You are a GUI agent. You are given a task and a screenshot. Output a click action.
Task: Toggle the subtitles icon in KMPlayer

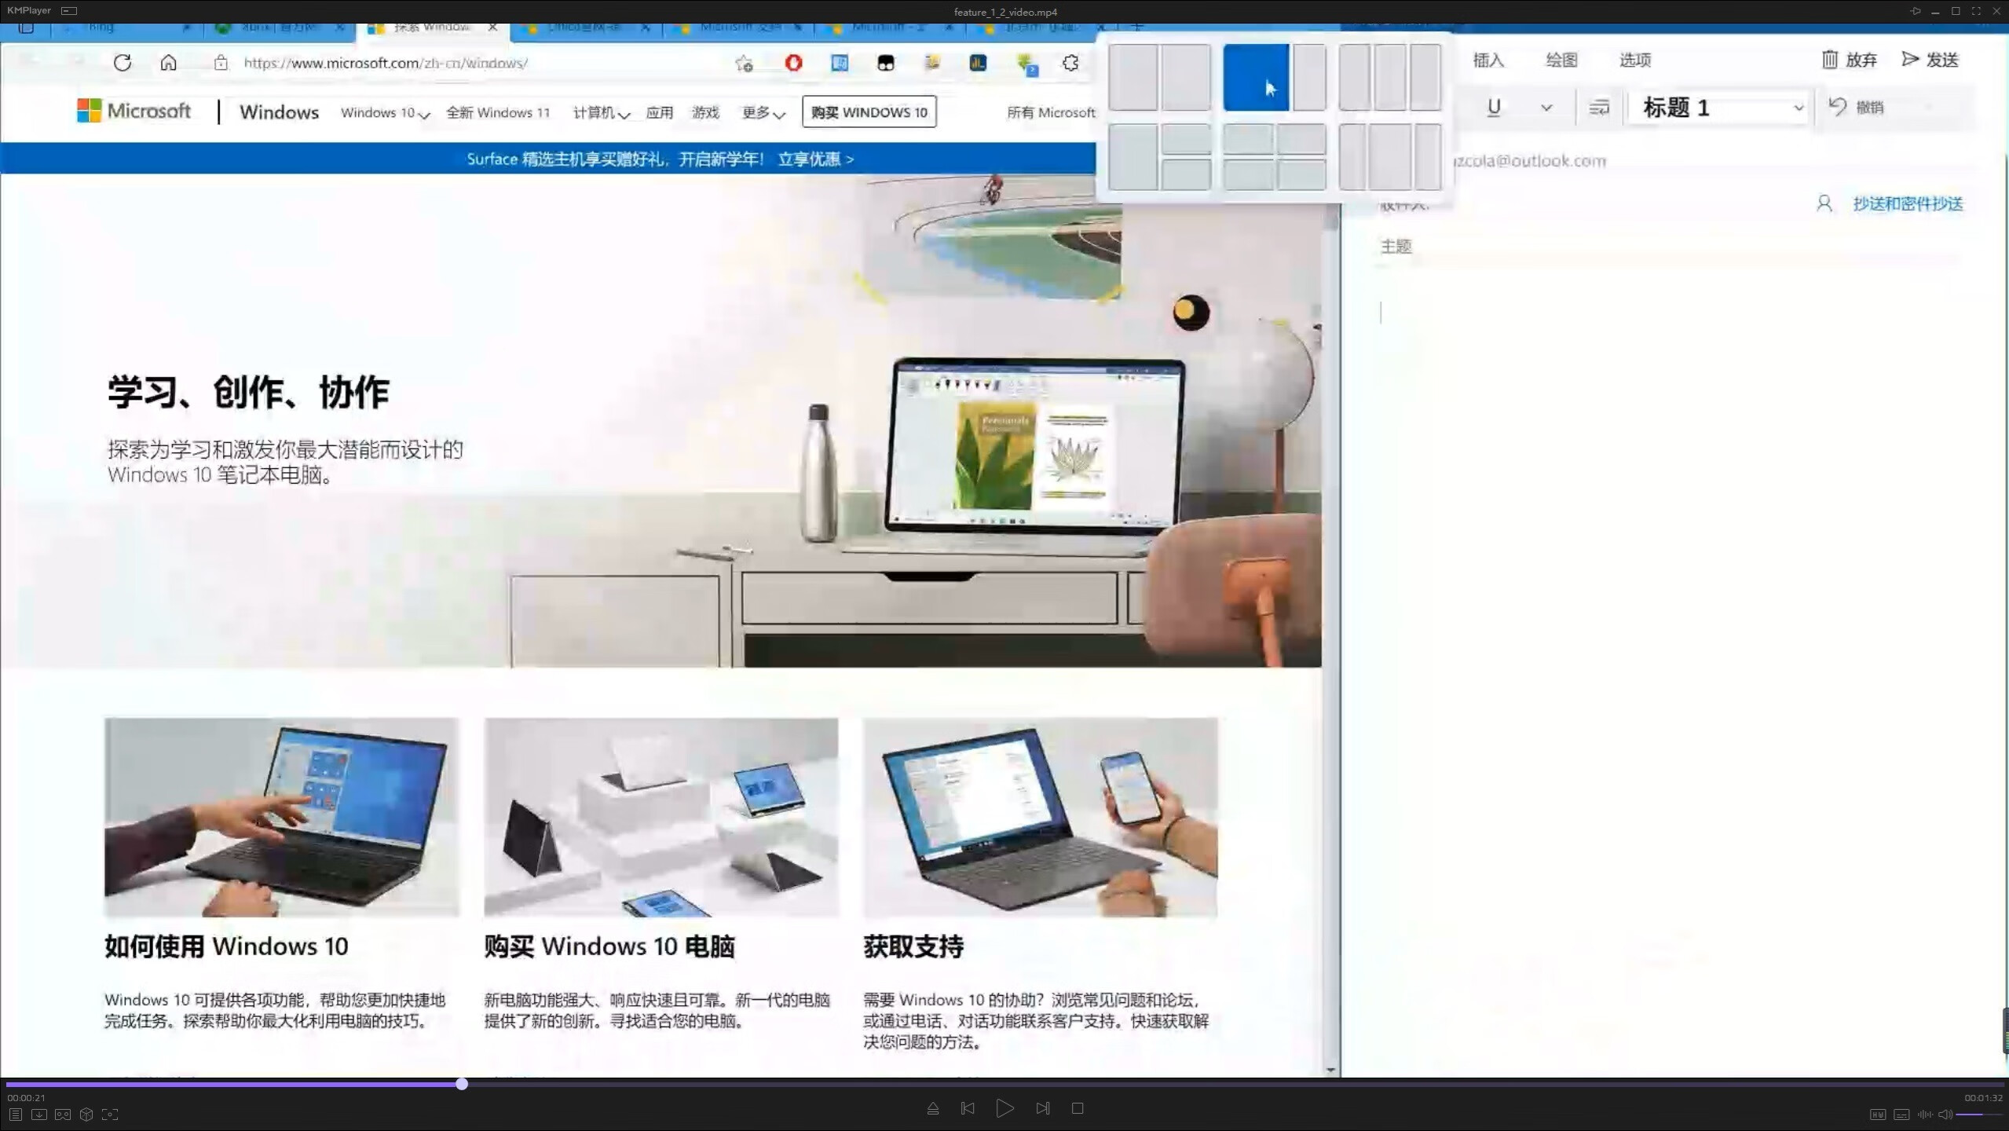pos(1901,1115)
